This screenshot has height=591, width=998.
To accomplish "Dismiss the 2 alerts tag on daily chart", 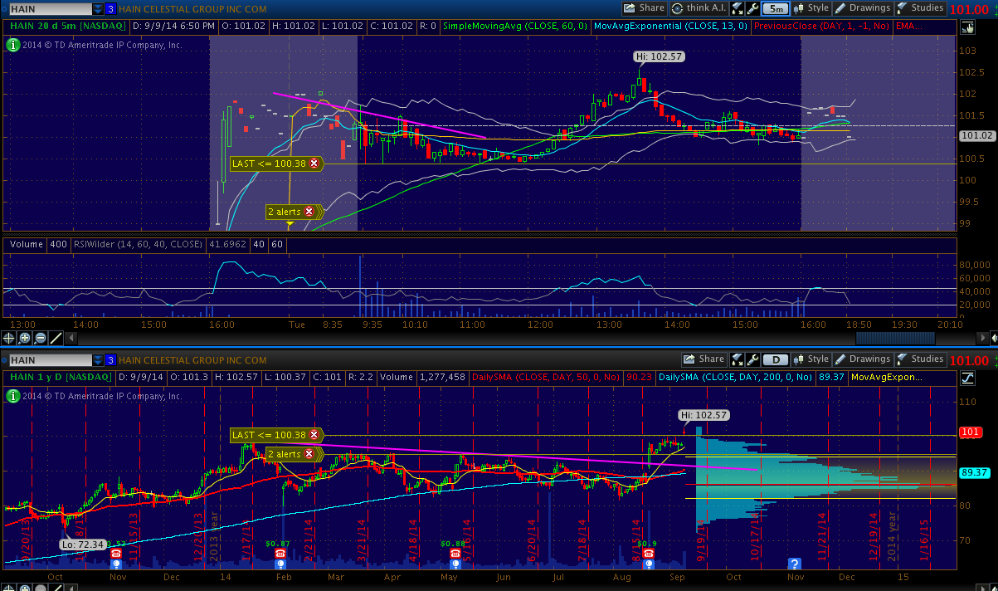I will coord(309,454).
